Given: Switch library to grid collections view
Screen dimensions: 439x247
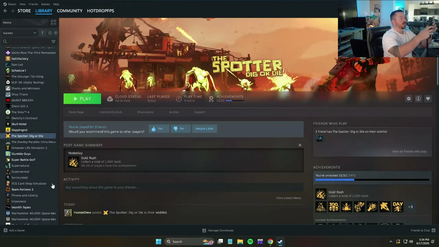Looking at the screenshot, I should 54,23.
